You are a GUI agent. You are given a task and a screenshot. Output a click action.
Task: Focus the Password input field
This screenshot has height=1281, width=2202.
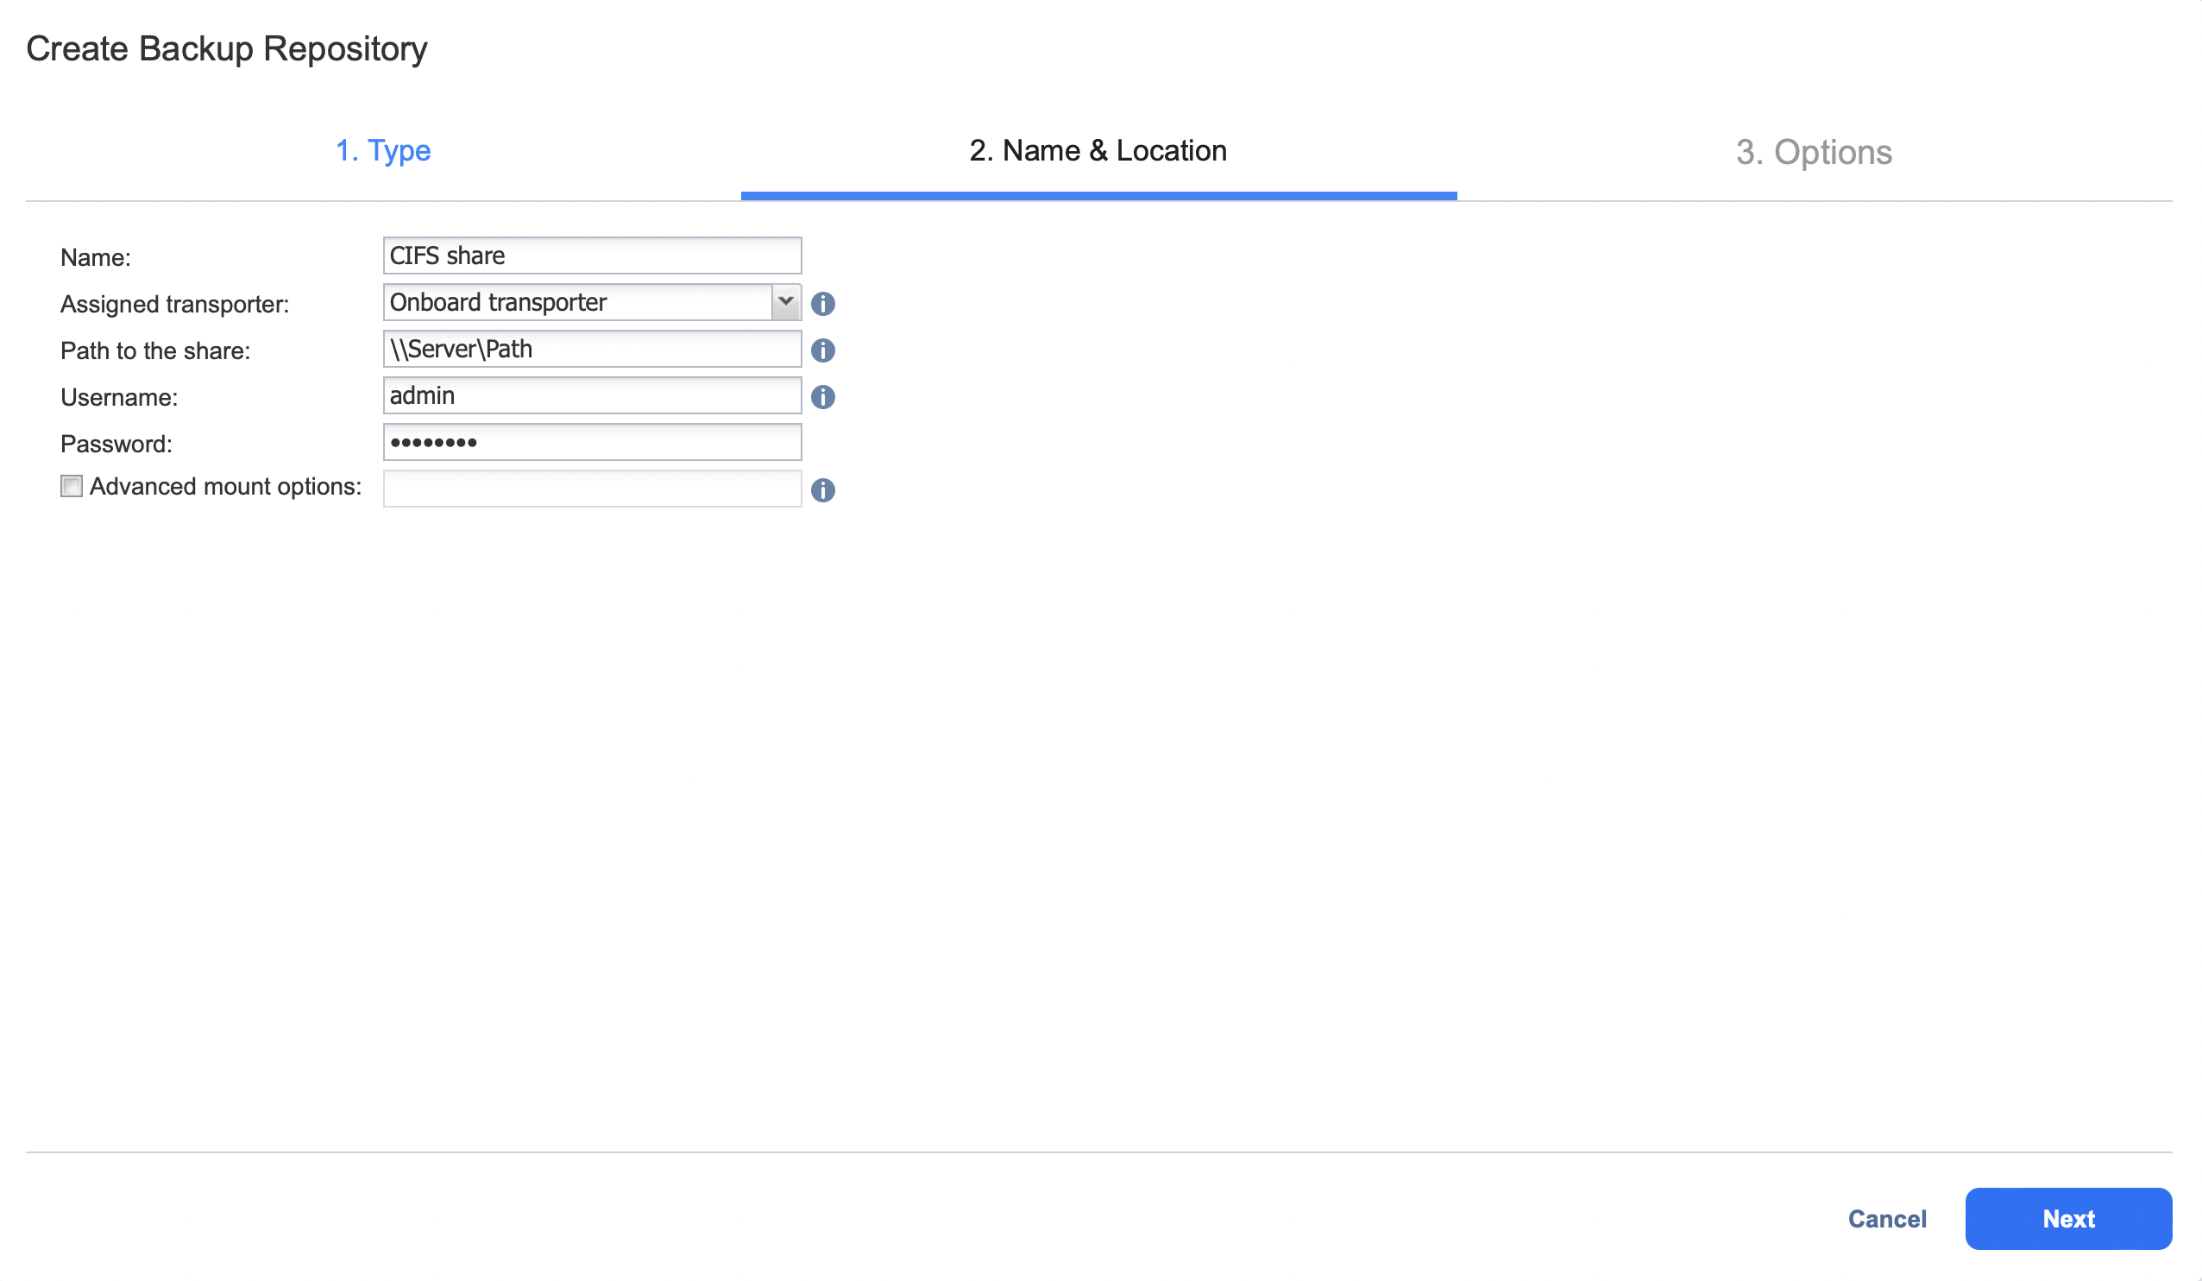click(x=592, y=443)
